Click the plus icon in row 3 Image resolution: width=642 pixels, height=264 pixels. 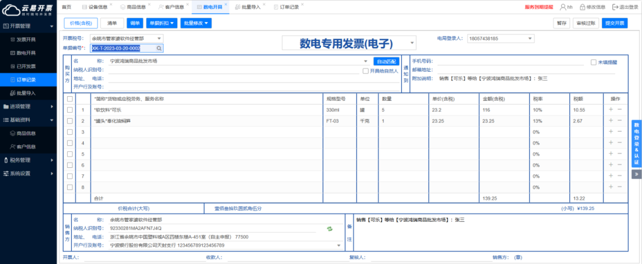point(611,132)
